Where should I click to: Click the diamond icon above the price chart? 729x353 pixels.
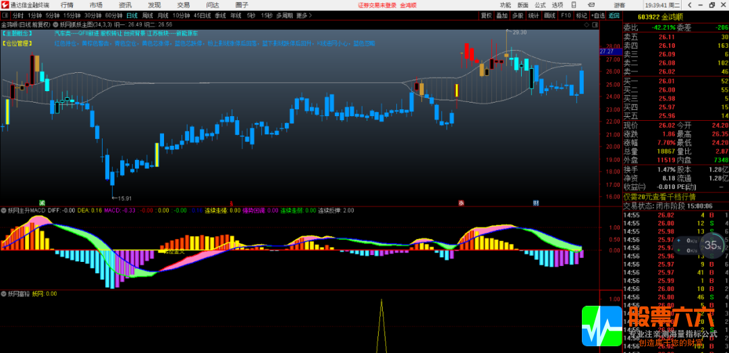tap(587, 25)
